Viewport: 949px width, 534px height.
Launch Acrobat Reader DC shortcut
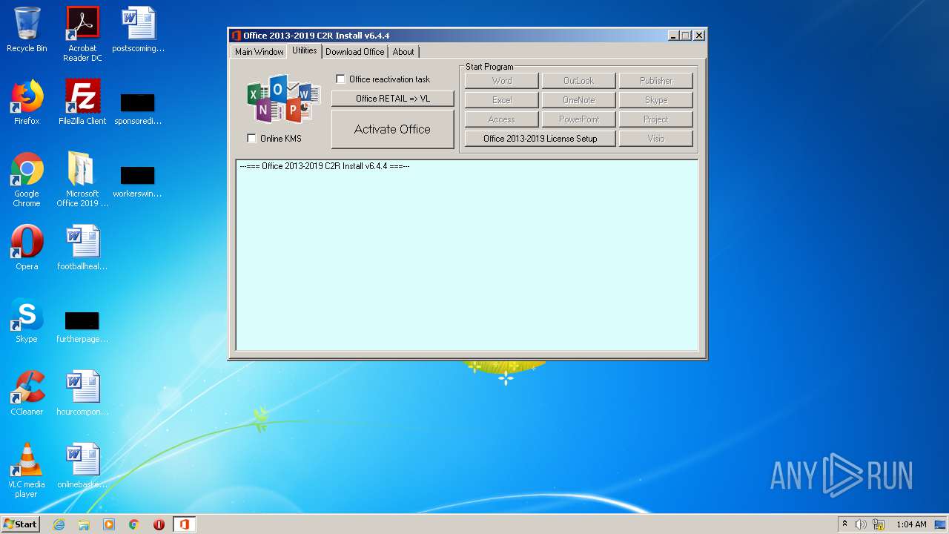82,34
